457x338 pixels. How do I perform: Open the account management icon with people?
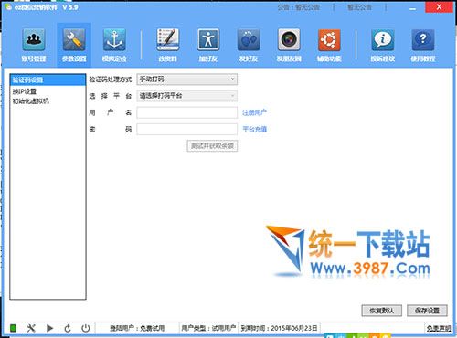coord(34,40)
